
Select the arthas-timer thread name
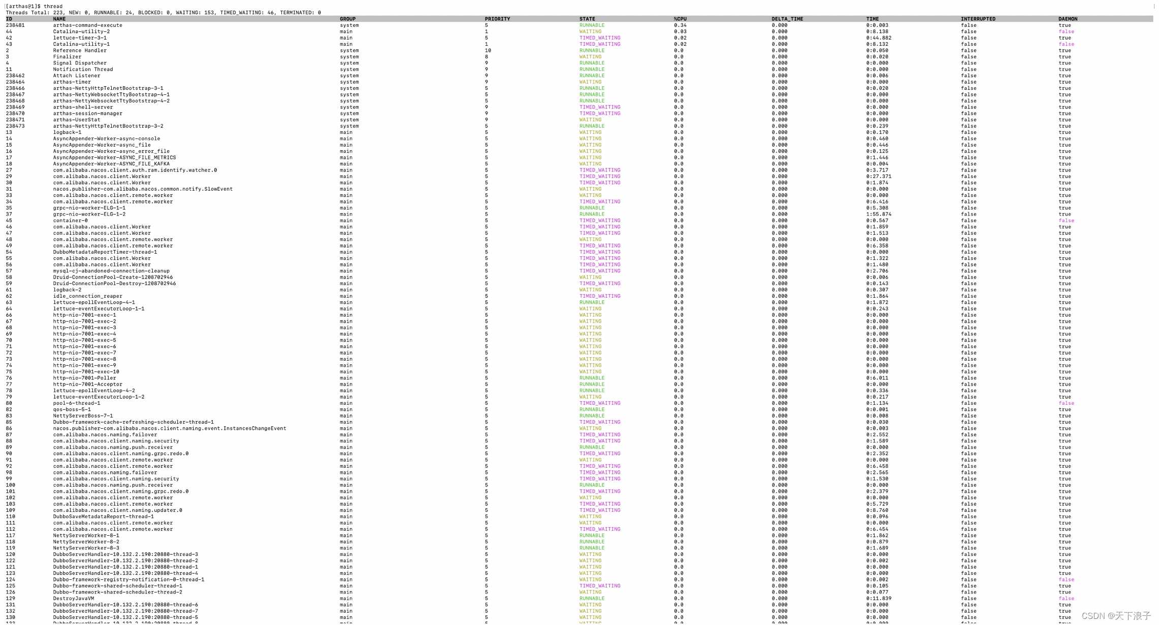pos(72,82)
